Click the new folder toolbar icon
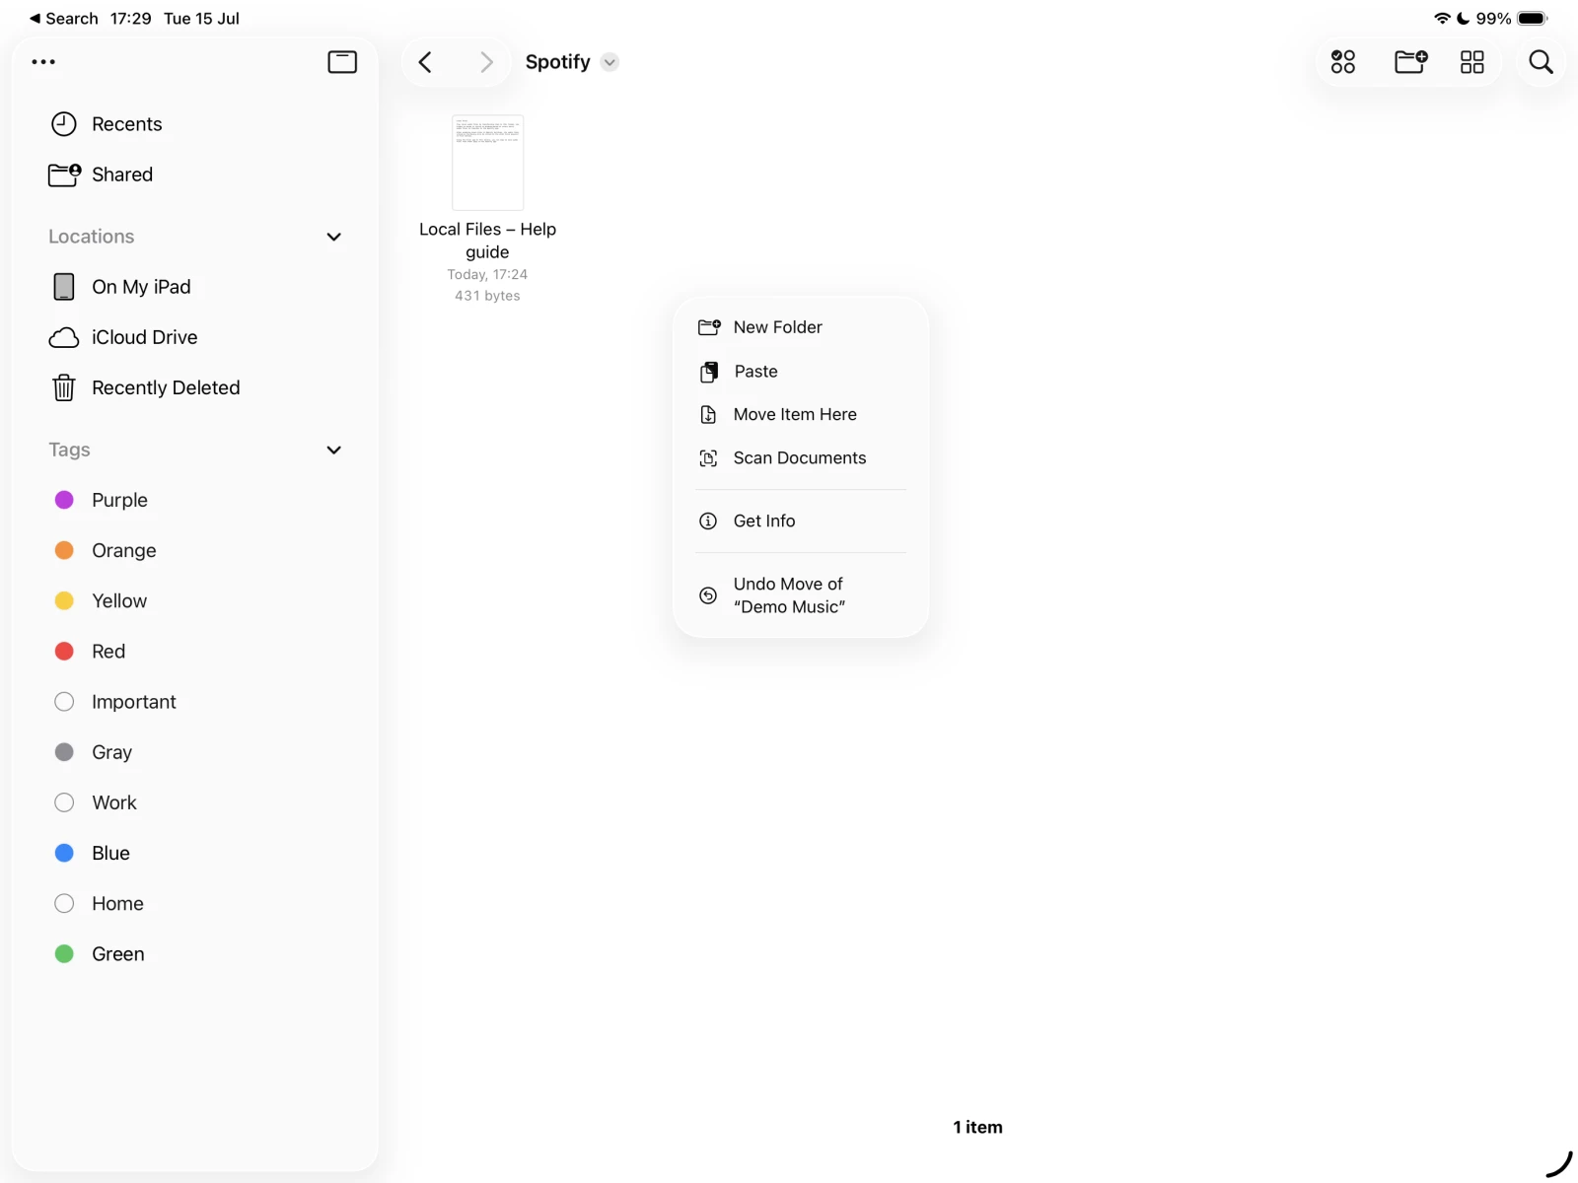 click(1410, 62)
